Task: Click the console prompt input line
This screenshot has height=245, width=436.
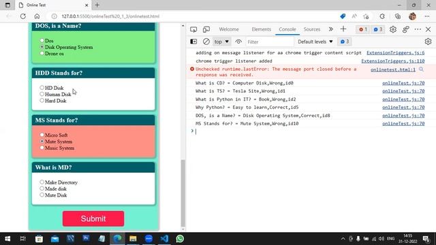Action: tap(311, 131)
